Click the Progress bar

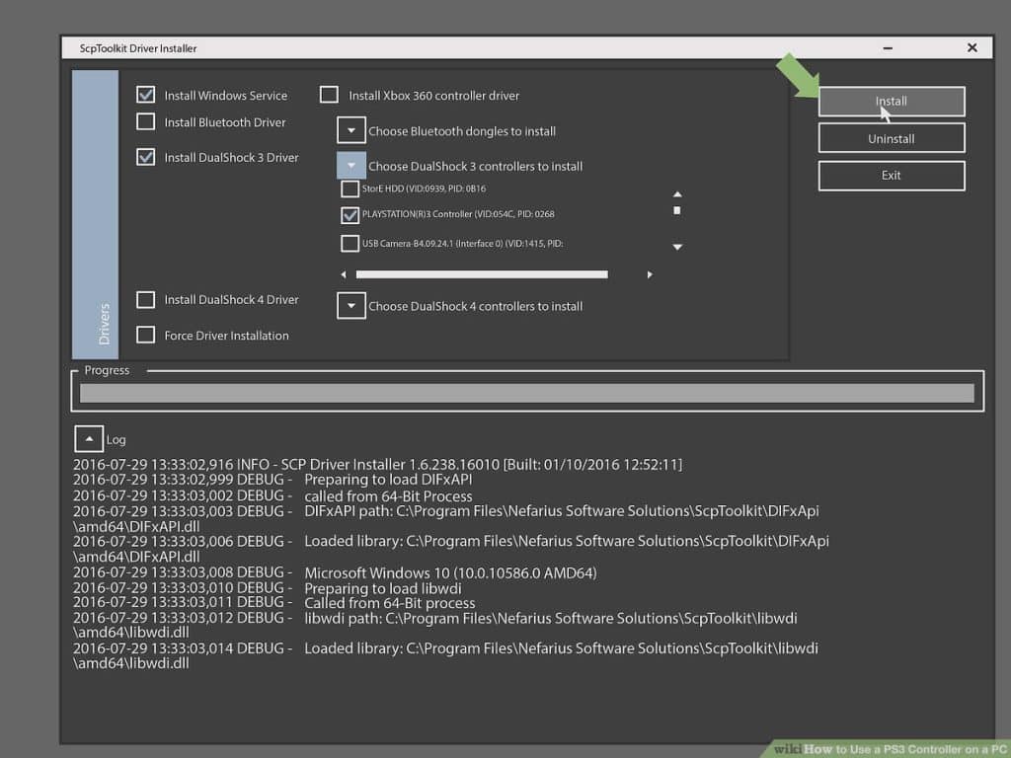point(527,393)
